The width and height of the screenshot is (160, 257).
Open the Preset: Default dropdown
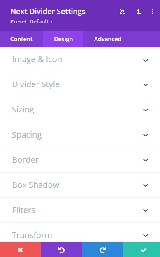click(31, 22)
